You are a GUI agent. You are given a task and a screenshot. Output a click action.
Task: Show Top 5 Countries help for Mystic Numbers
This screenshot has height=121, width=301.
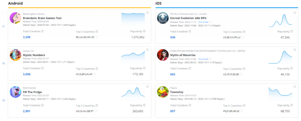click(x=97, y=69)
